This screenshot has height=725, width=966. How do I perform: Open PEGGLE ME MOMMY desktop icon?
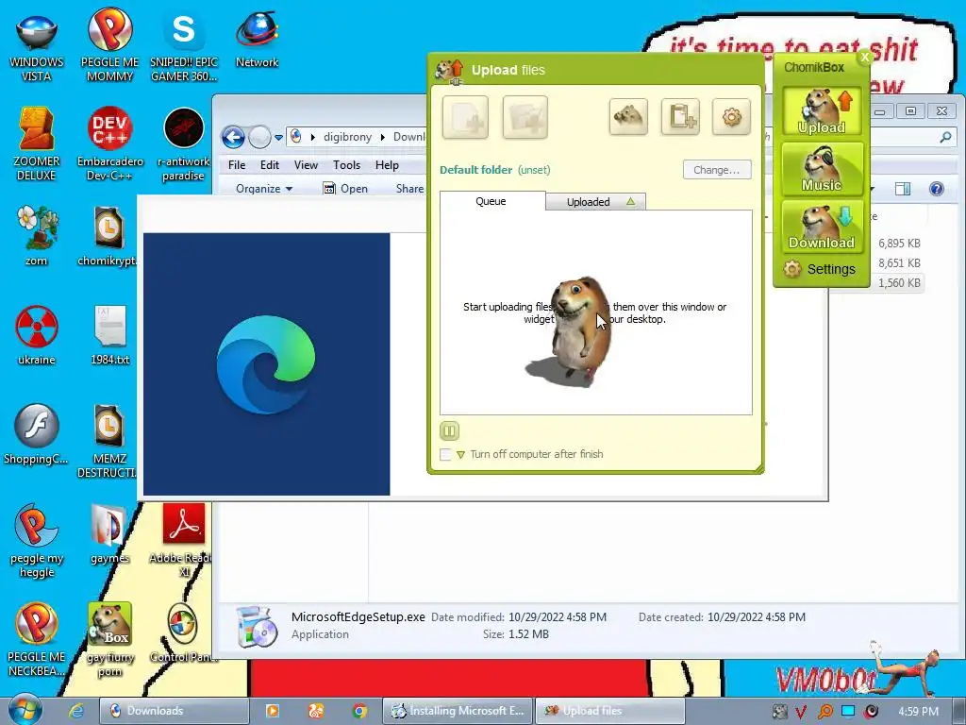[x=109, y=44]
